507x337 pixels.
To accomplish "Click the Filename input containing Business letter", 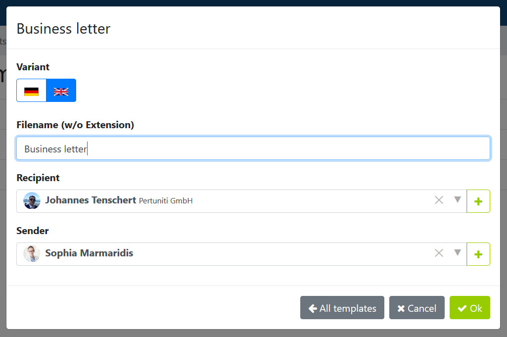I will pos(253,148).
